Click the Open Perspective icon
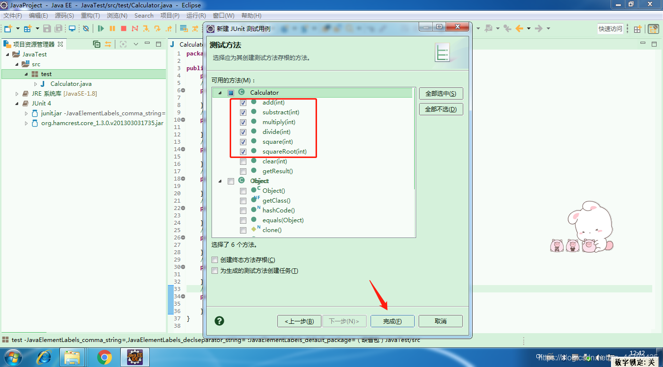This screenshot has width=663, height=367. pos(637,29)
